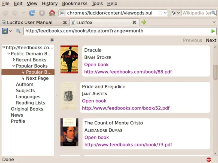The image size is (218, 163).
Task: Open the View menu
Action: (x=32, y=4)
